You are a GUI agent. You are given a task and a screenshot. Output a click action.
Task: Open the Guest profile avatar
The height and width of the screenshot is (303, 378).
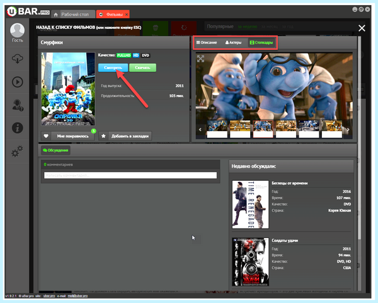click(x=17, y=30)
